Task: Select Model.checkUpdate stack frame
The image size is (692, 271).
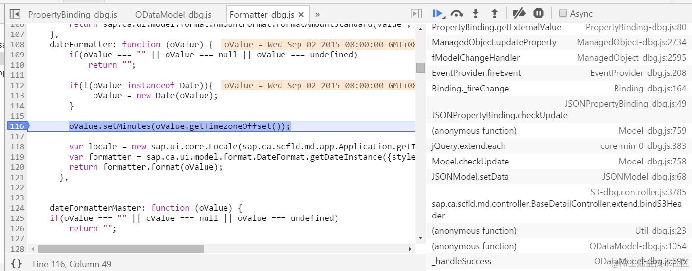Action: [470, 162]
